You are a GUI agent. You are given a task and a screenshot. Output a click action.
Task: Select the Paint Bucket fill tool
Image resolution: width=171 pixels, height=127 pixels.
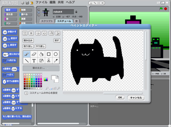click(x=41, y=54)
